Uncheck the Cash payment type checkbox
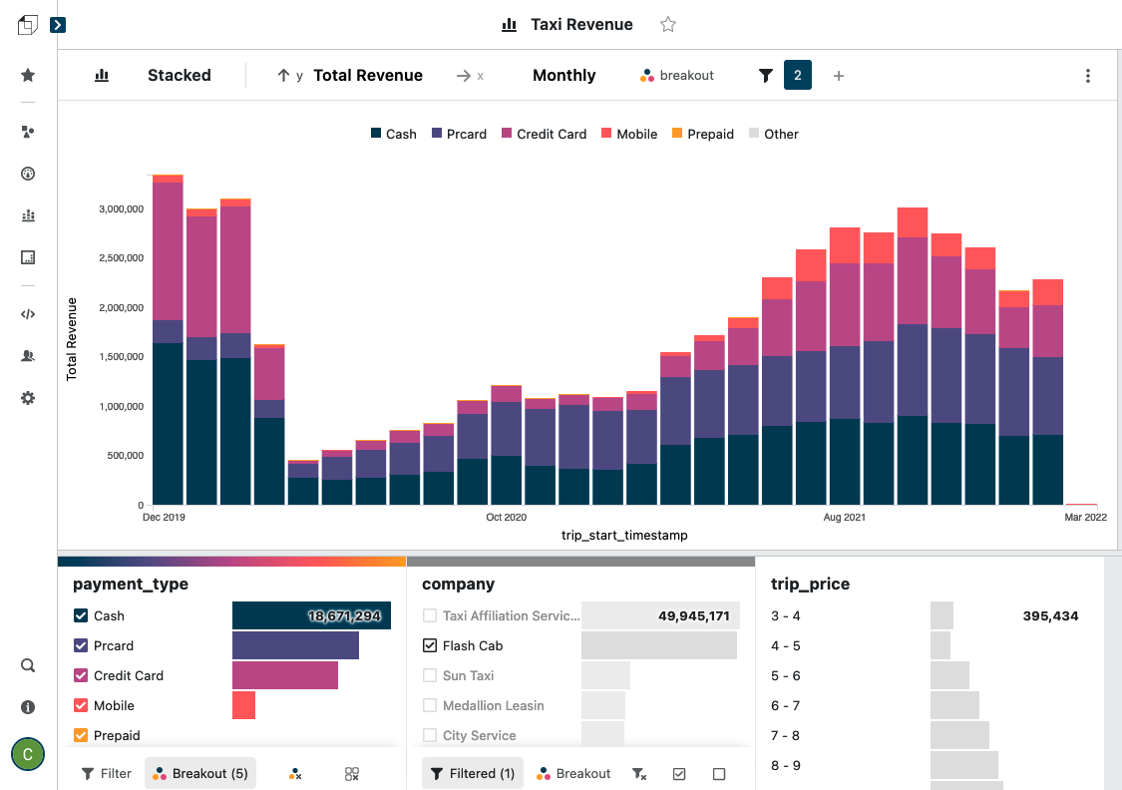The image size is (1122, 790). click(82, 616)
